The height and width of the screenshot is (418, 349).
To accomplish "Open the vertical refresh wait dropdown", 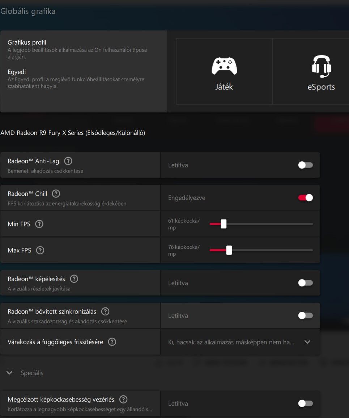I will pyautogui.click(x=240, y=342).
